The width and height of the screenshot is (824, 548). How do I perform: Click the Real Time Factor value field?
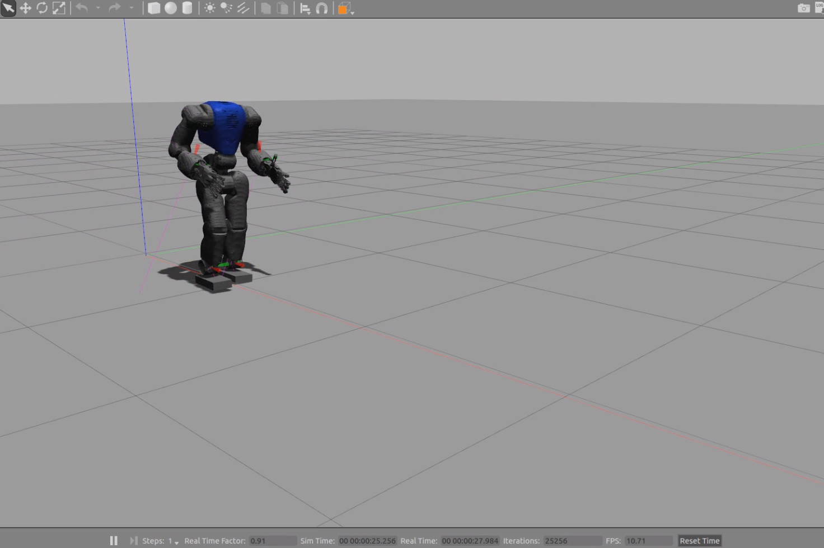pos(273,541)
